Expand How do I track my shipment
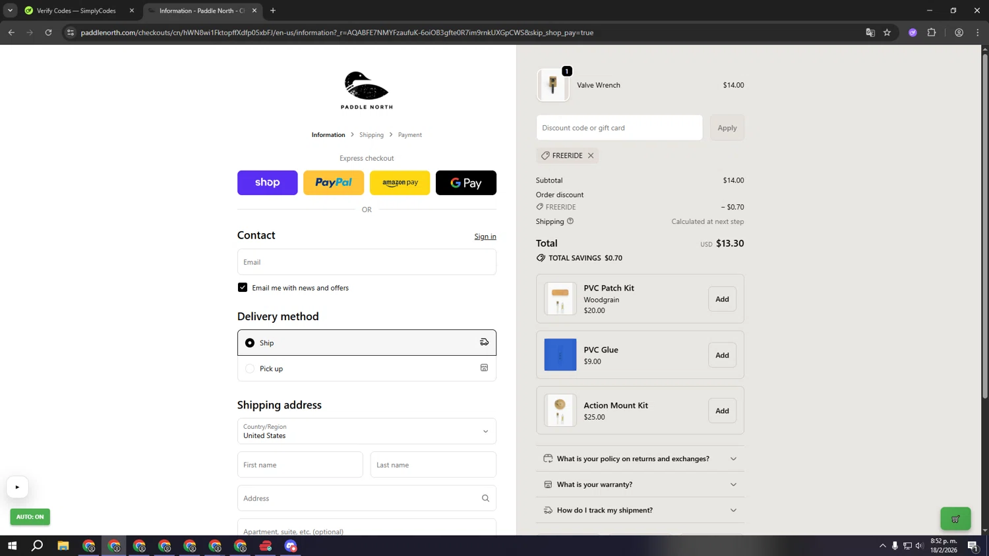This screenshot has width=989, height=556. (x=640, y=510)
